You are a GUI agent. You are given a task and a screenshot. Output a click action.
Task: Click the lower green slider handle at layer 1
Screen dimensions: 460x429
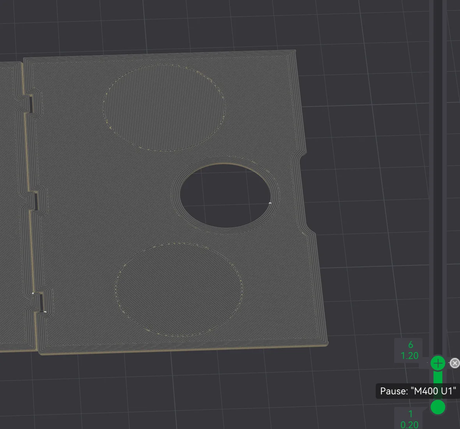tap(438, 407)
